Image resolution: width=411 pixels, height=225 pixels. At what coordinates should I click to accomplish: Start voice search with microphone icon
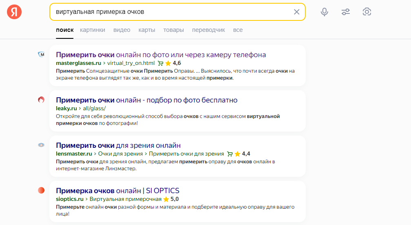click(x=324, y=12)
